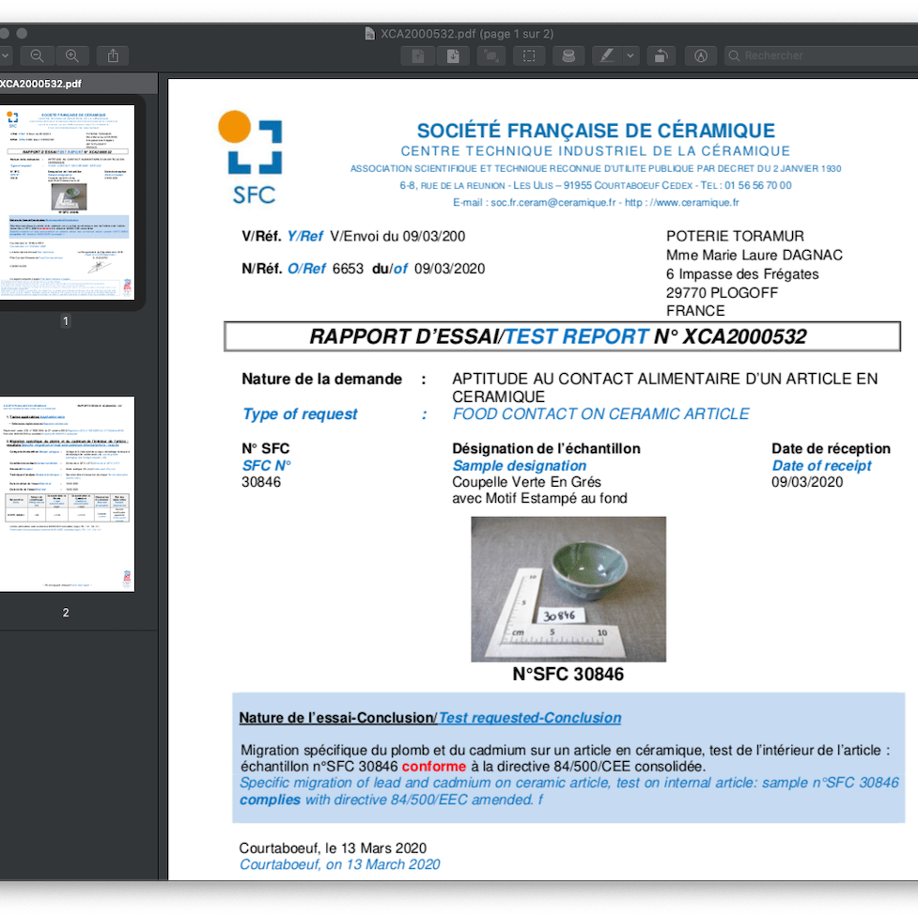Click the search magnifier in Rechercher field
This screenshot has width=918, height=918.
733,55
